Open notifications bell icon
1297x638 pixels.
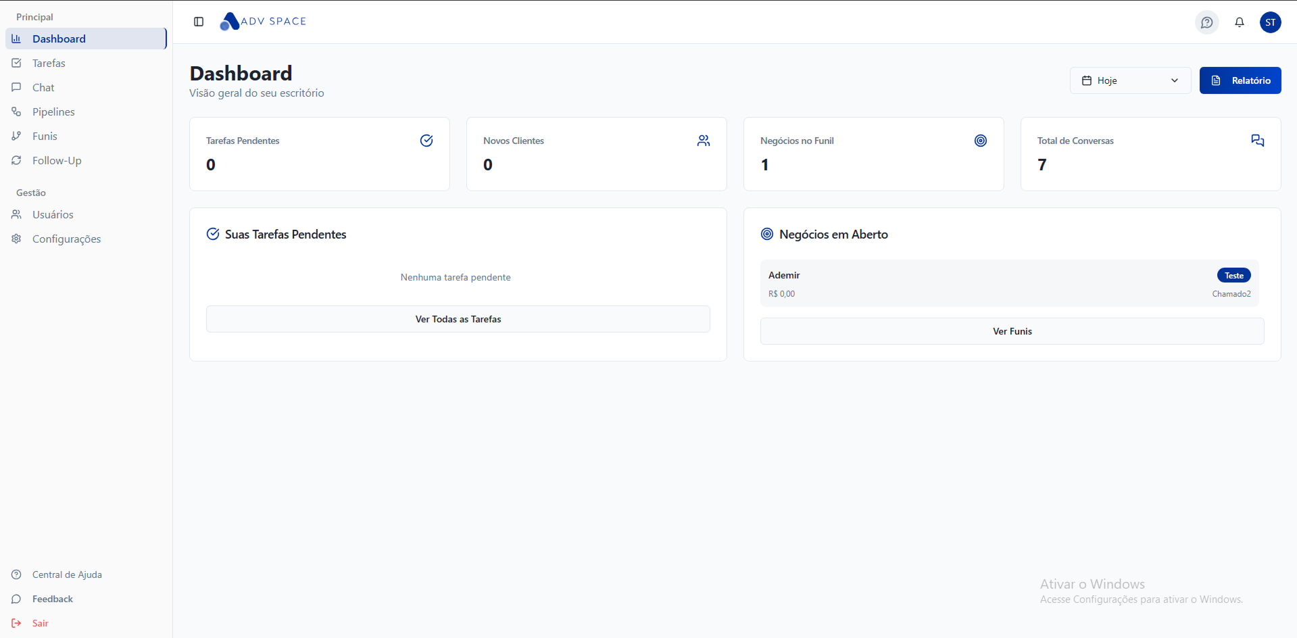(1240, 22)
